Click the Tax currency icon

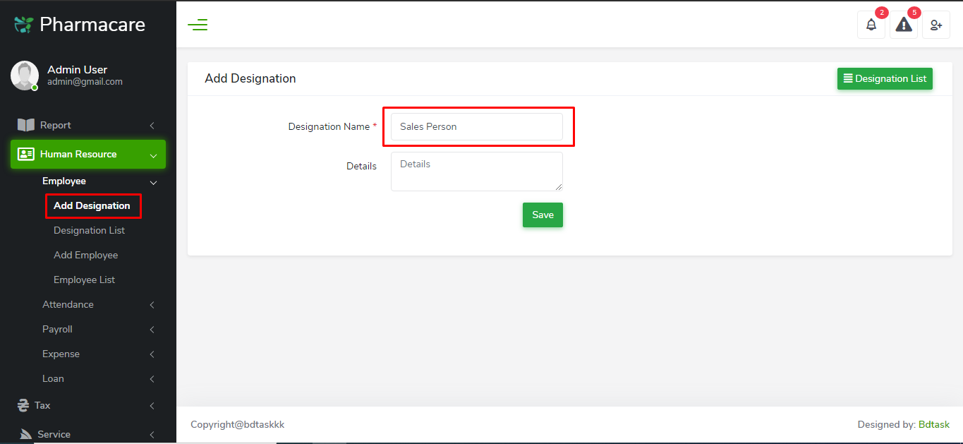[x=22, y=405]
